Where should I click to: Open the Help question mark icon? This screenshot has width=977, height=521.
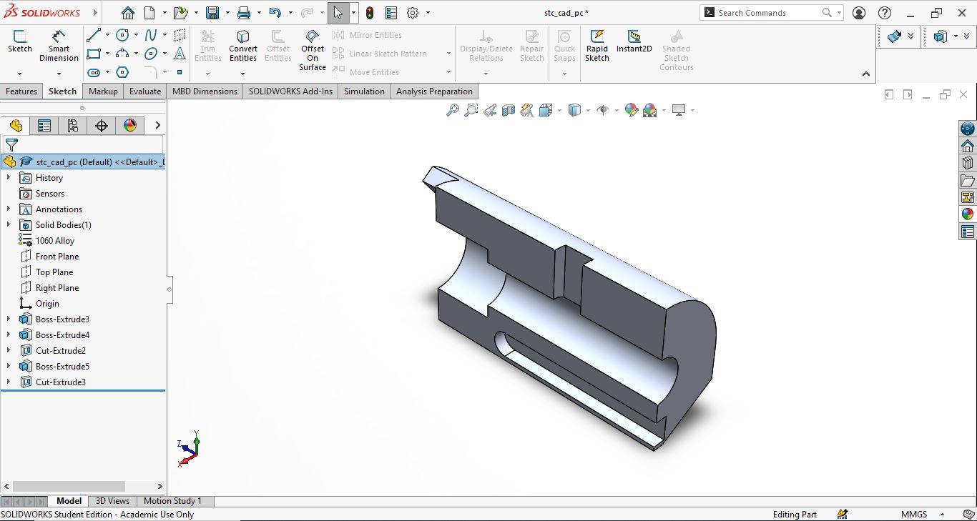(x=885, y=13)
